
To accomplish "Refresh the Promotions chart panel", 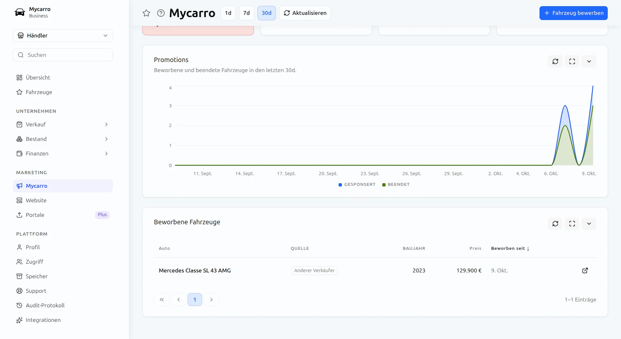I will click(x=555, y=61).
